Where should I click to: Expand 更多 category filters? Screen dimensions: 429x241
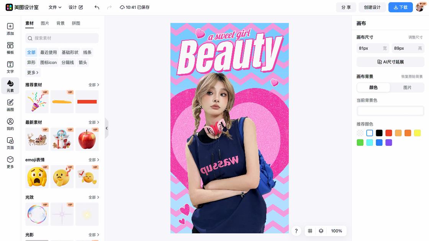[x=33, y=72]
